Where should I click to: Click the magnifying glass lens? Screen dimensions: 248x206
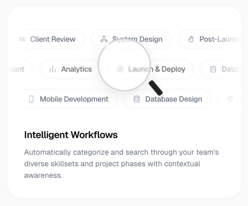coord(124,65)
